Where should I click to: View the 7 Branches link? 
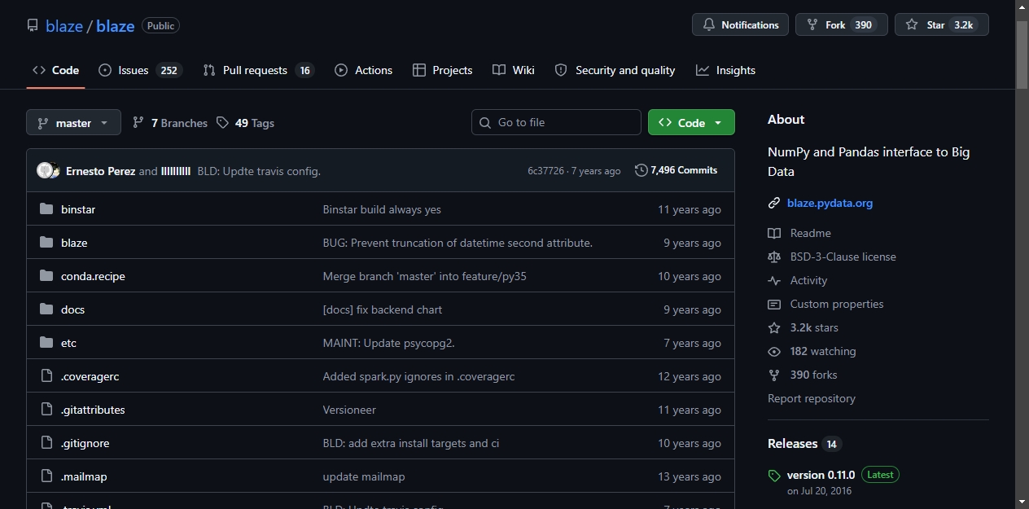click(x=170, y=123)
